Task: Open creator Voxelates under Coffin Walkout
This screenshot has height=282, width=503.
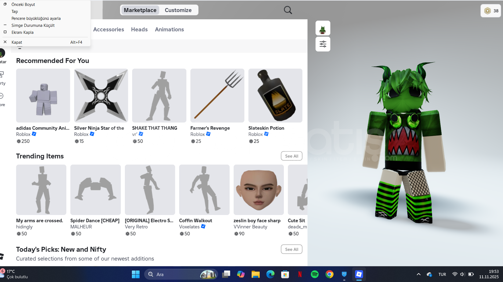Action: click(x=189, y=227)
